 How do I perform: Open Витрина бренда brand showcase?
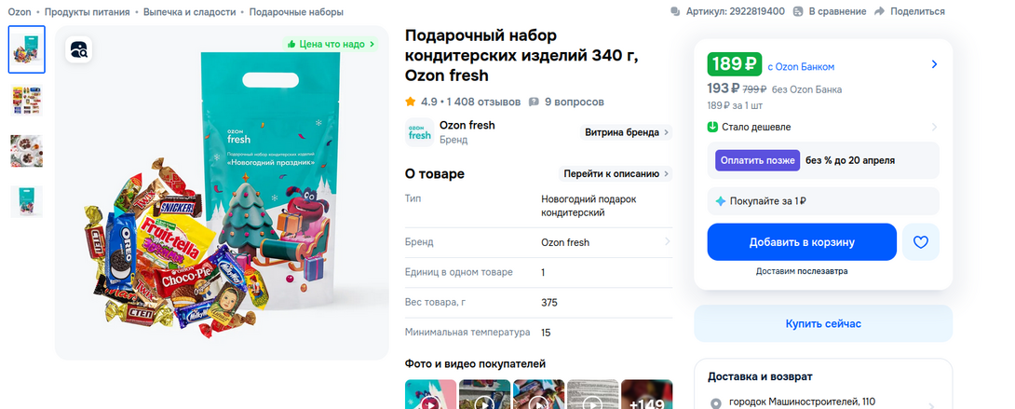pyautogui.click(x=628, y=132)
